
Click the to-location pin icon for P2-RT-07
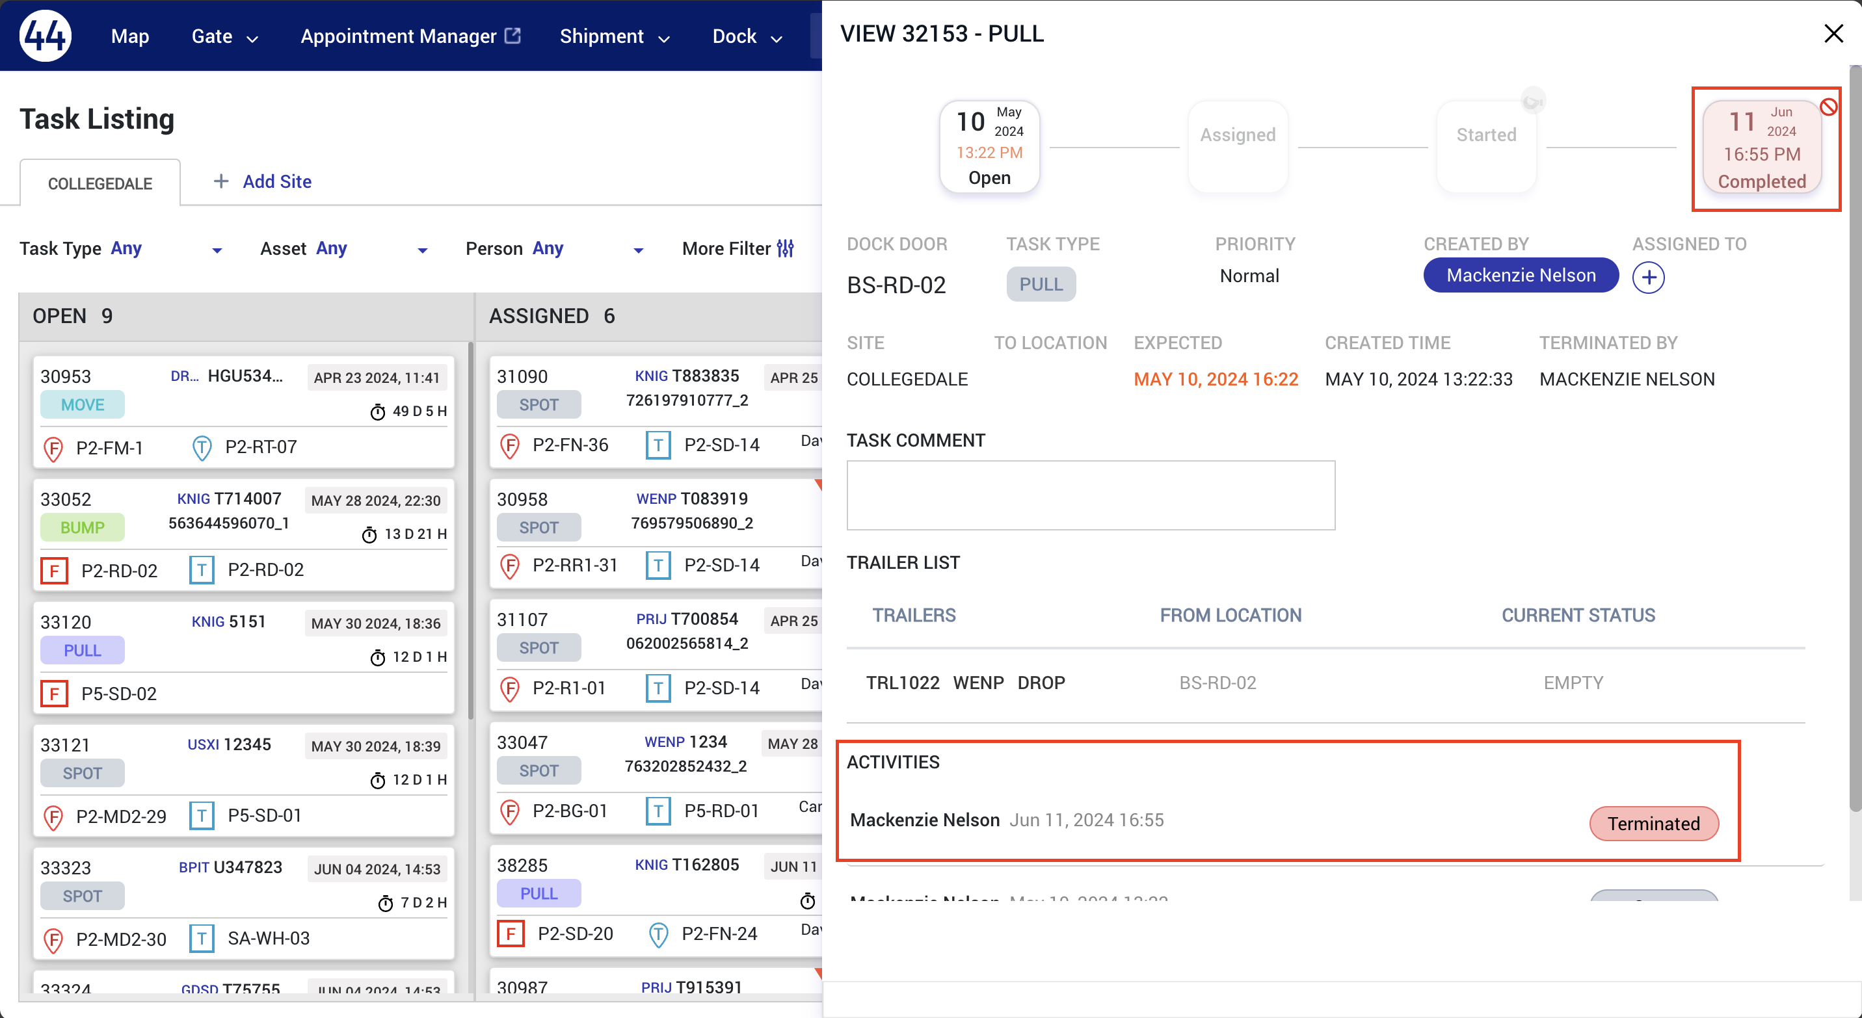tap(202, 448)
